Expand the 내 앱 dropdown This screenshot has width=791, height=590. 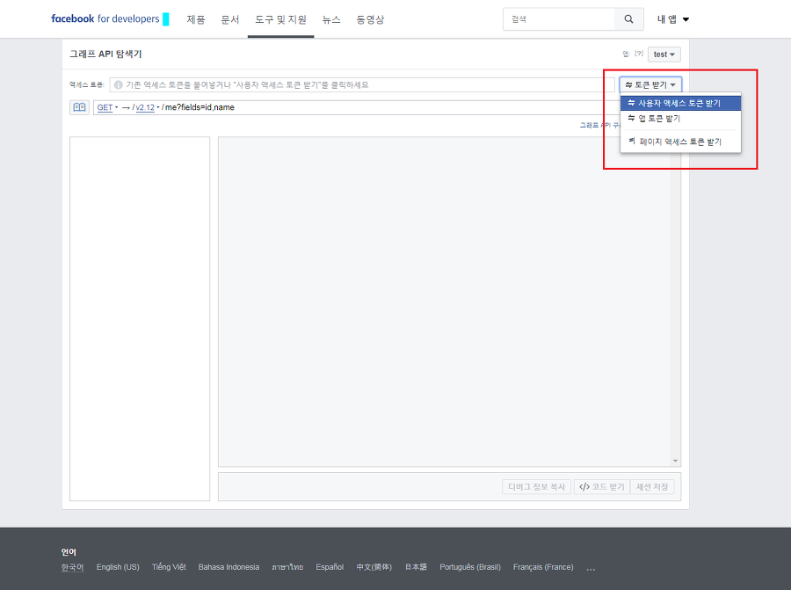(672, 19)
